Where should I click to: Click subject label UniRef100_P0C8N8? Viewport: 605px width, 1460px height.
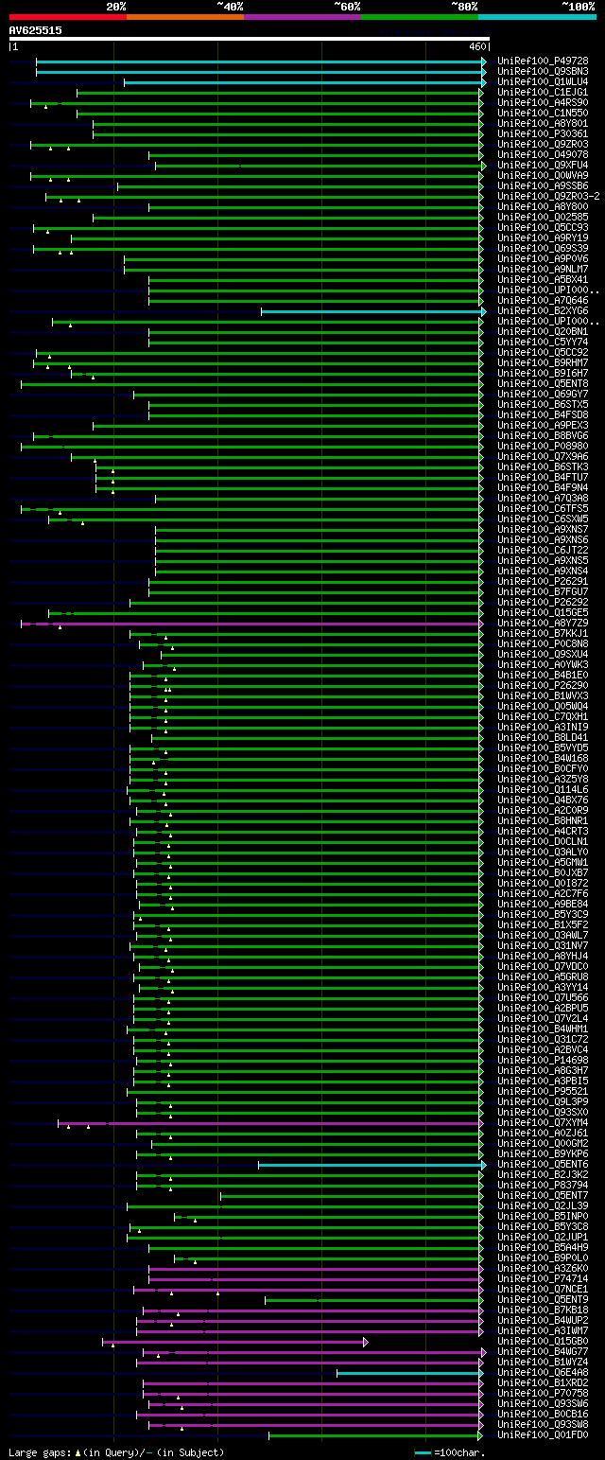click(543, 643)
